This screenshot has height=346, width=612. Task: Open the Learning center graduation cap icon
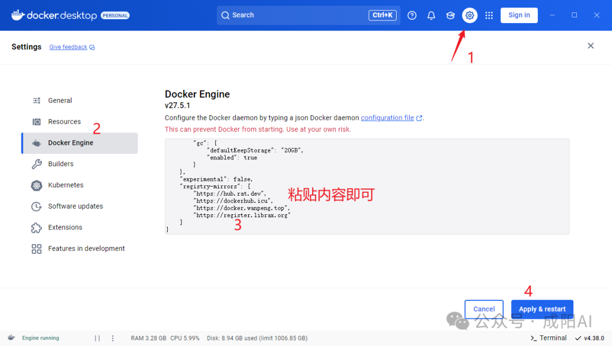[x=450, y=15]
